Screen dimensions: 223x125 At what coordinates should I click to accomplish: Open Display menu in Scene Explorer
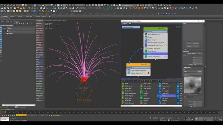pyautogui.click(x=7, y=21)
